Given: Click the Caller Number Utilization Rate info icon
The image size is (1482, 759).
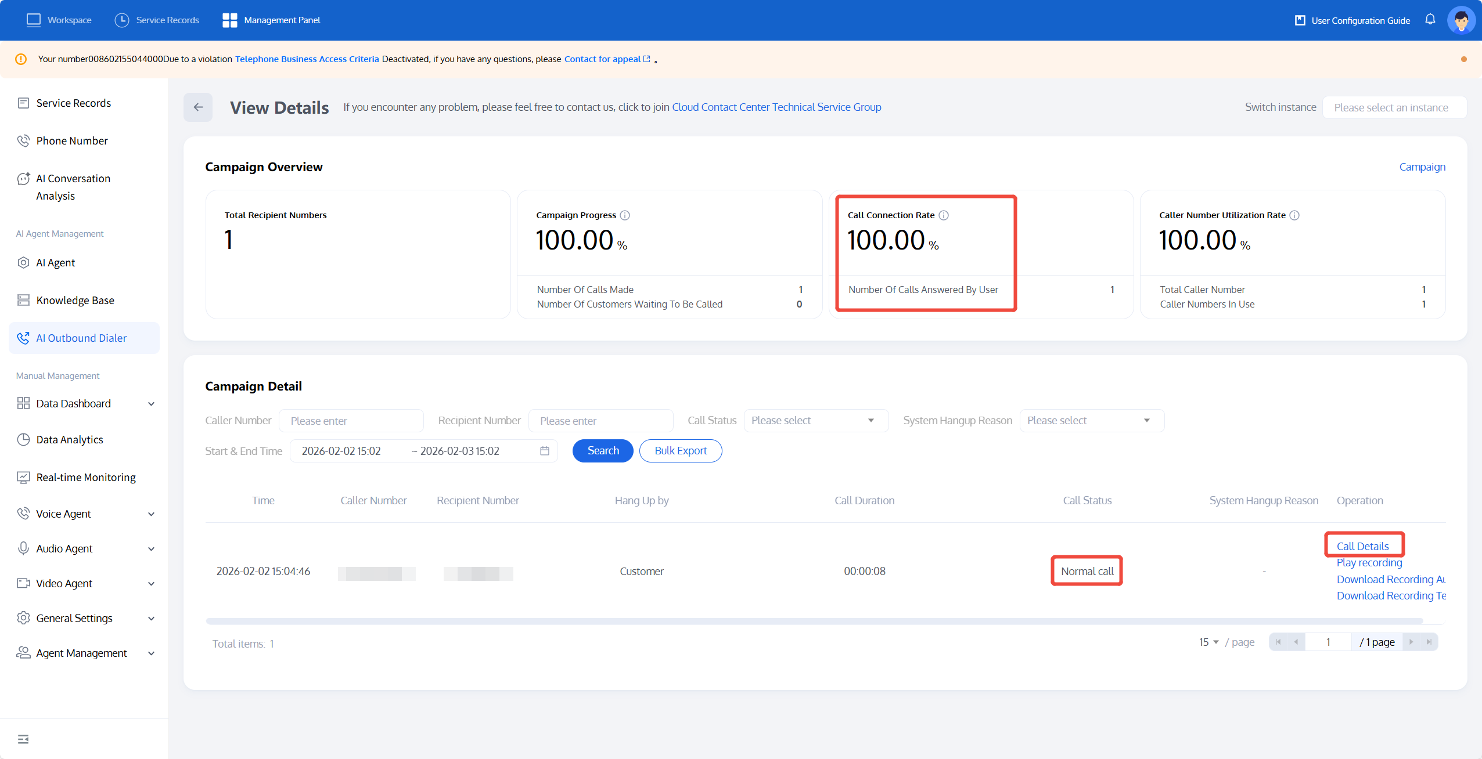Looking at the screenshot, I should [x=1294, y=215].
